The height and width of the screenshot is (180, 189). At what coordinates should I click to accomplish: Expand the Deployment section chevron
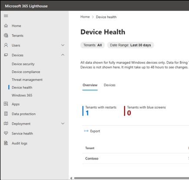63,124
